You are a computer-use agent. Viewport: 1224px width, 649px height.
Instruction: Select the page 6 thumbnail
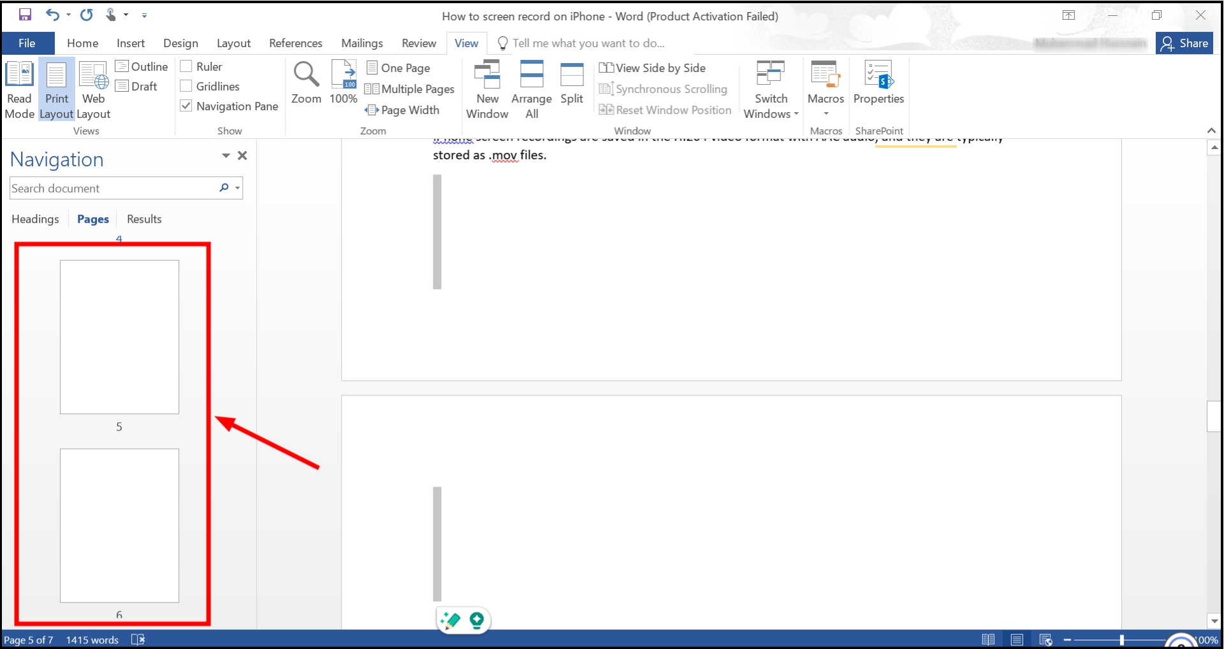click(x=119, y=525)
